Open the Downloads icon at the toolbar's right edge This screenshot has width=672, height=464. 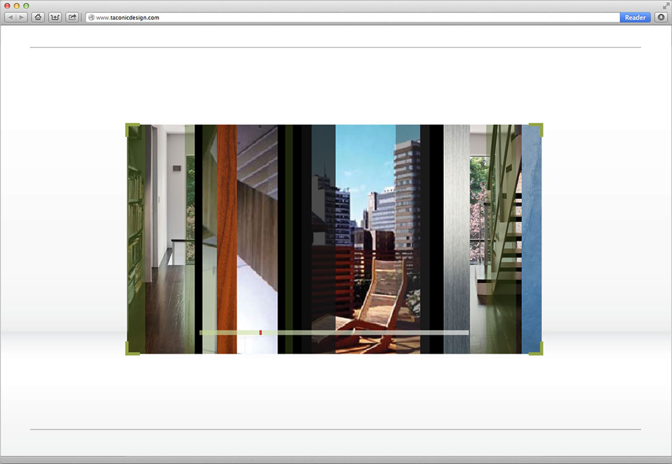point(661,17)
